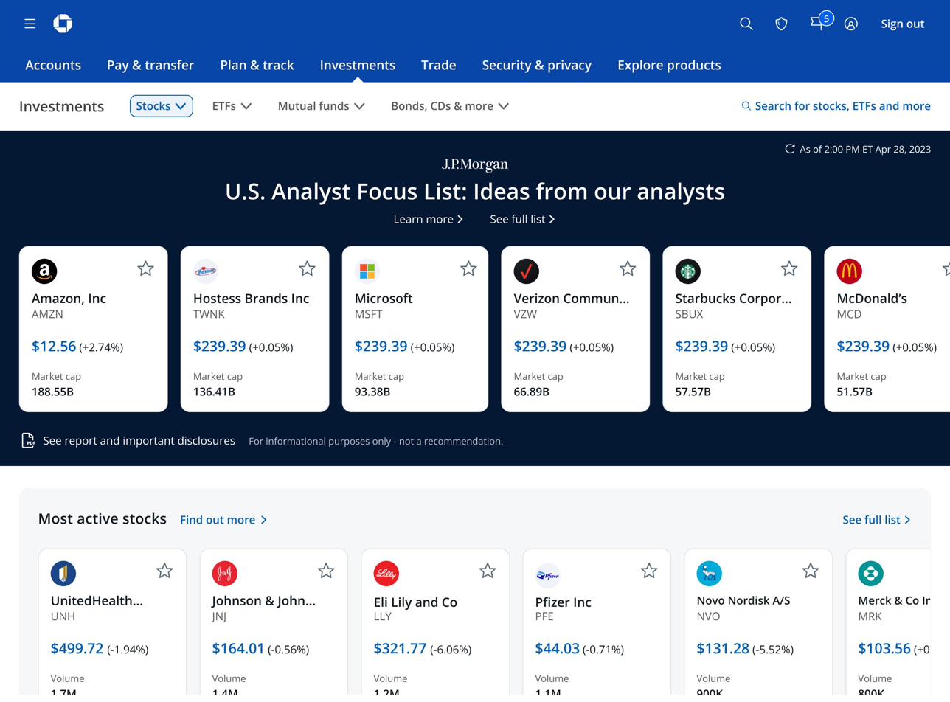Click the Merck logo
The image size is (950, 702).
871,573
